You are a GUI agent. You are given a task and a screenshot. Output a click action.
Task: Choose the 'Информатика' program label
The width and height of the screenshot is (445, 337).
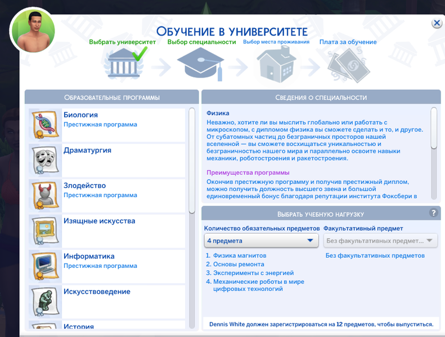89,256
